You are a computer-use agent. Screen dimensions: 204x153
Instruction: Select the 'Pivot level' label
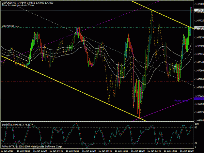(x=181, y=100)
